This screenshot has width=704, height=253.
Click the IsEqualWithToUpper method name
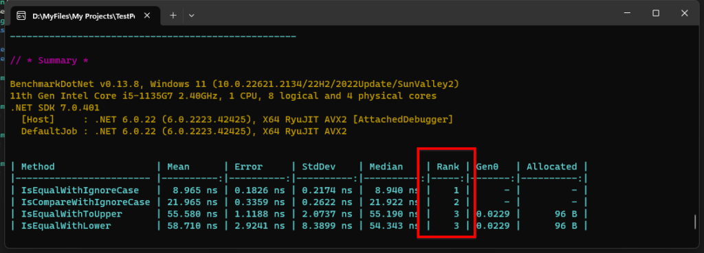click(71, 214)
